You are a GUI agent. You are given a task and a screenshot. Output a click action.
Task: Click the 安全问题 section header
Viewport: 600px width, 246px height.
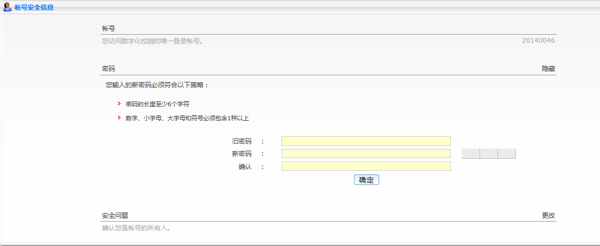pos(115,215)
